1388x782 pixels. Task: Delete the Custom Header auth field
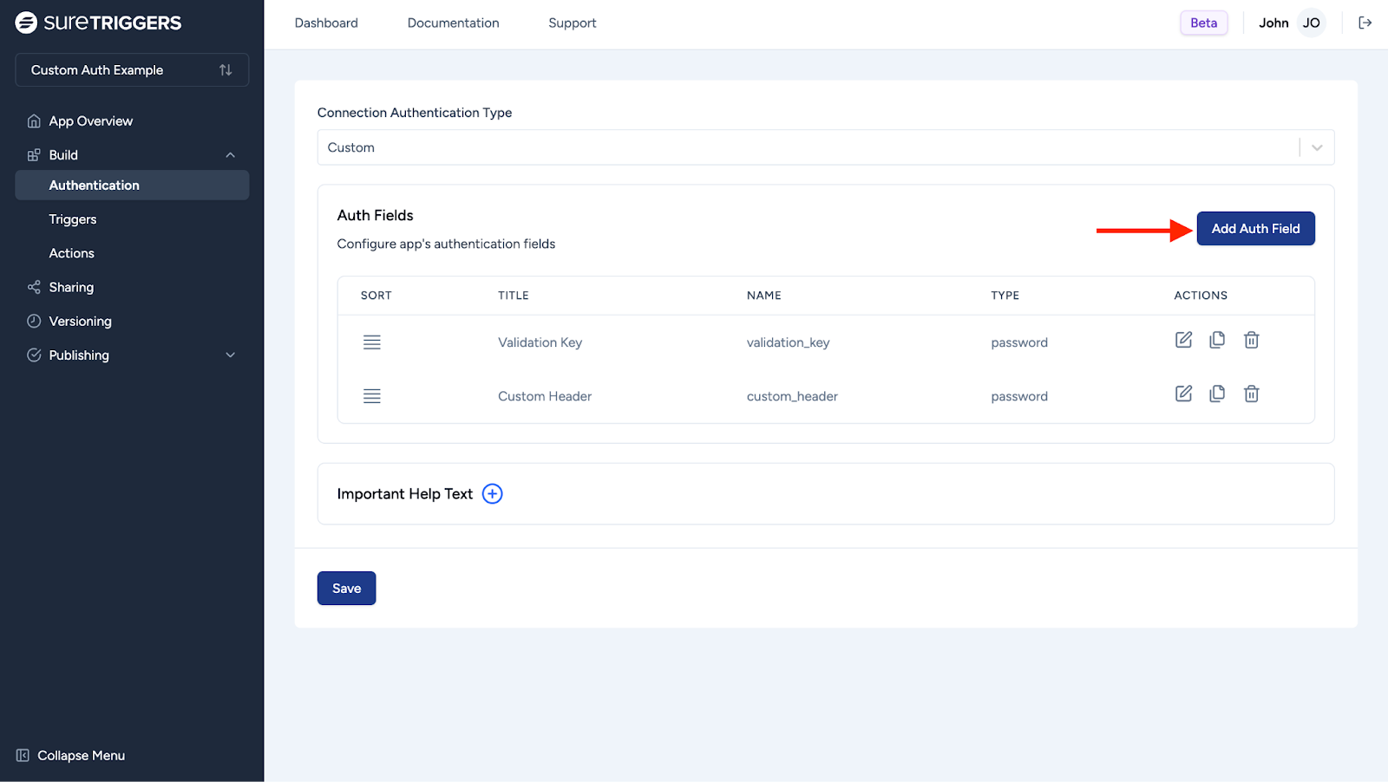pos(1251,394)
